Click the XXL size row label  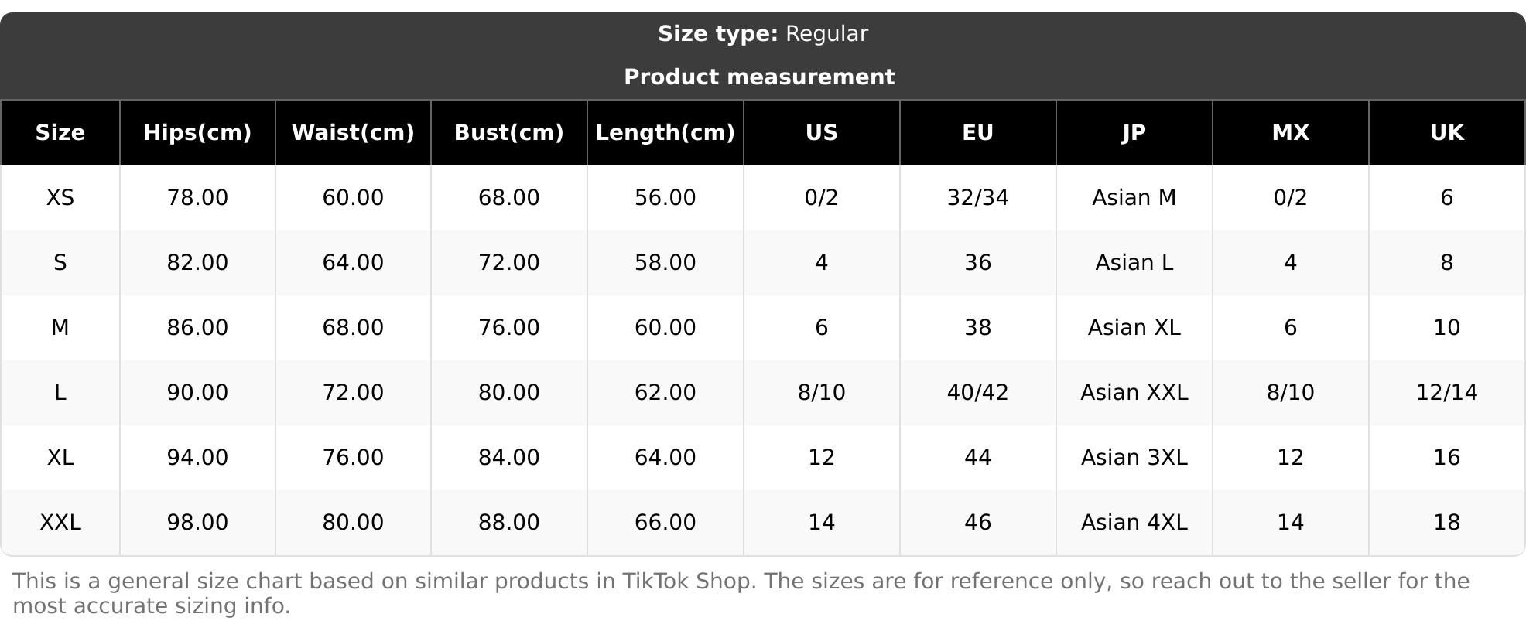pyautogui.click(x=60, y=523)
